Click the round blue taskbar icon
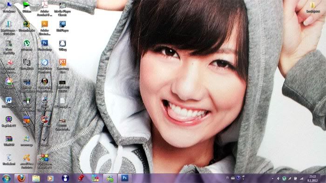 click(x=65, y=178)
